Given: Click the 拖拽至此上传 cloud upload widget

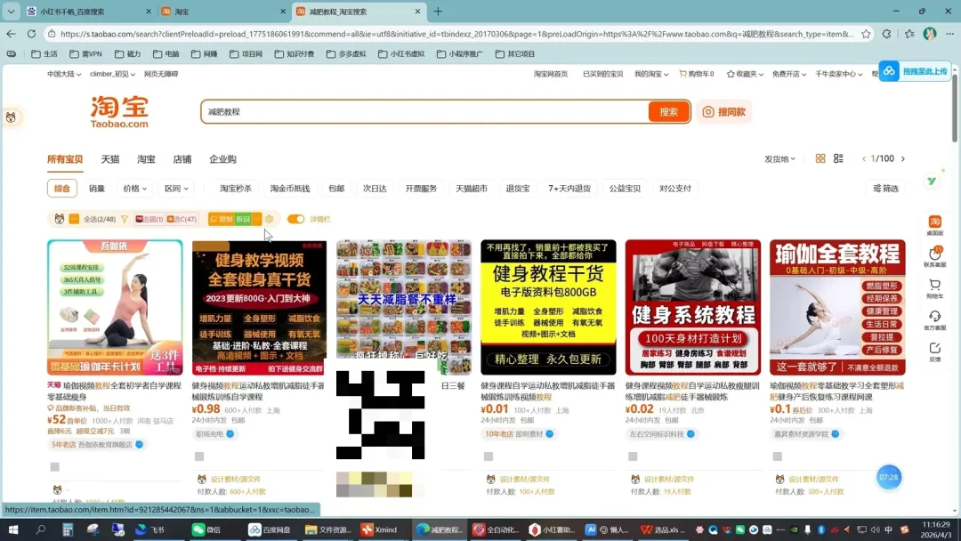Looking at the screenshot, I should pyautogui.click(x=914, y=72).
